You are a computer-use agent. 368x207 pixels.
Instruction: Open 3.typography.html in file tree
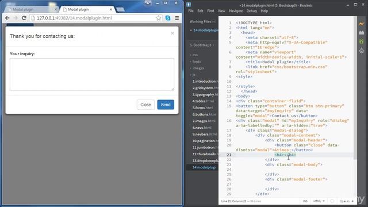pos(205,94)
